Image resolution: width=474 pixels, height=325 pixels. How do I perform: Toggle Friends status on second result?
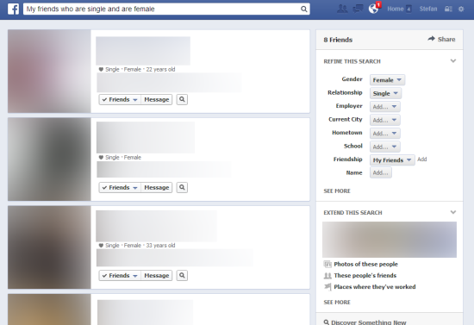click(120, 187)
